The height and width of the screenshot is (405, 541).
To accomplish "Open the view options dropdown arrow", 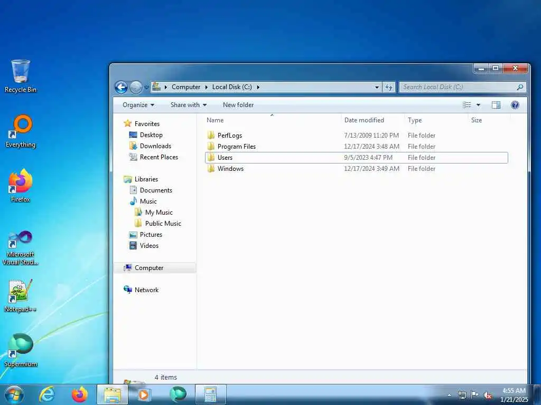I will (x=479, y=105).
